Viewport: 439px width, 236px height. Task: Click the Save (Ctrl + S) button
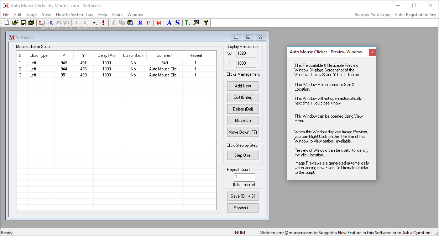pyautogui.click(x=243, y=196)
